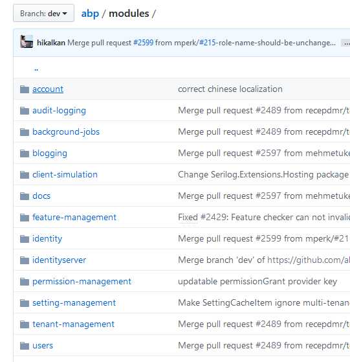
Task: Expand the commit message ellipsis button
Action: pyautogui.click(x=345, y=43)
